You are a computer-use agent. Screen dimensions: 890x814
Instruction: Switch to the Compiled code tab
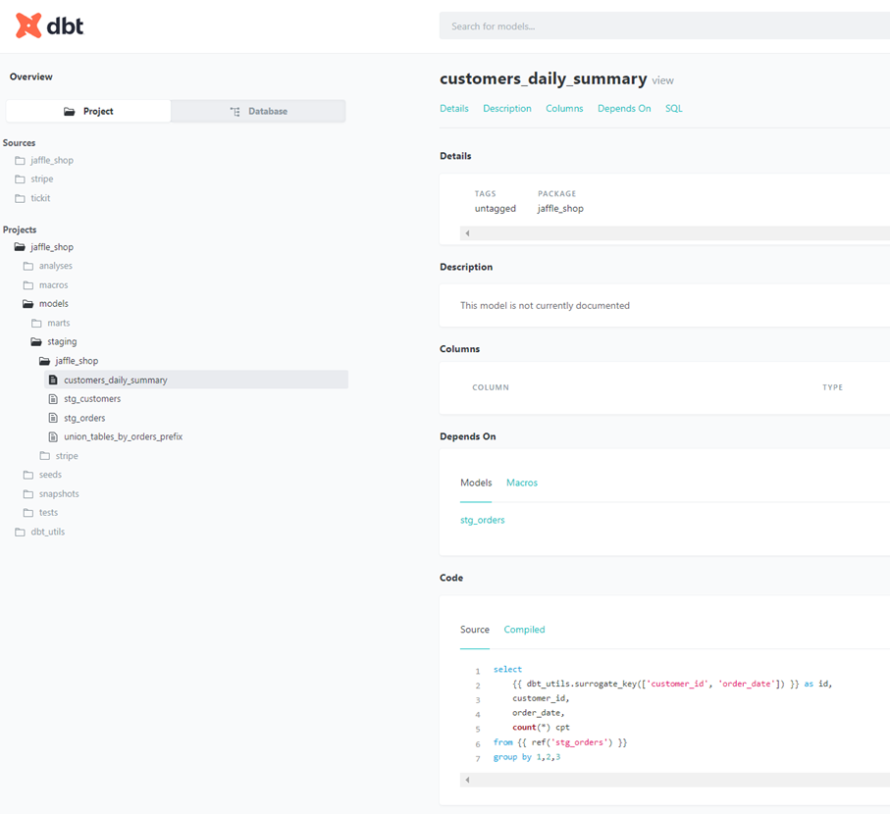point(524,630)
